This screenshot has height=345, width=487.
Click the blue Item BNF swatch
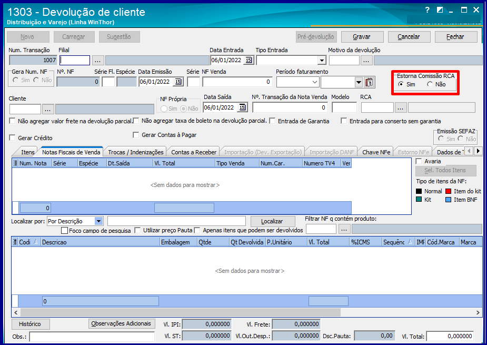[x=448, y=200]
